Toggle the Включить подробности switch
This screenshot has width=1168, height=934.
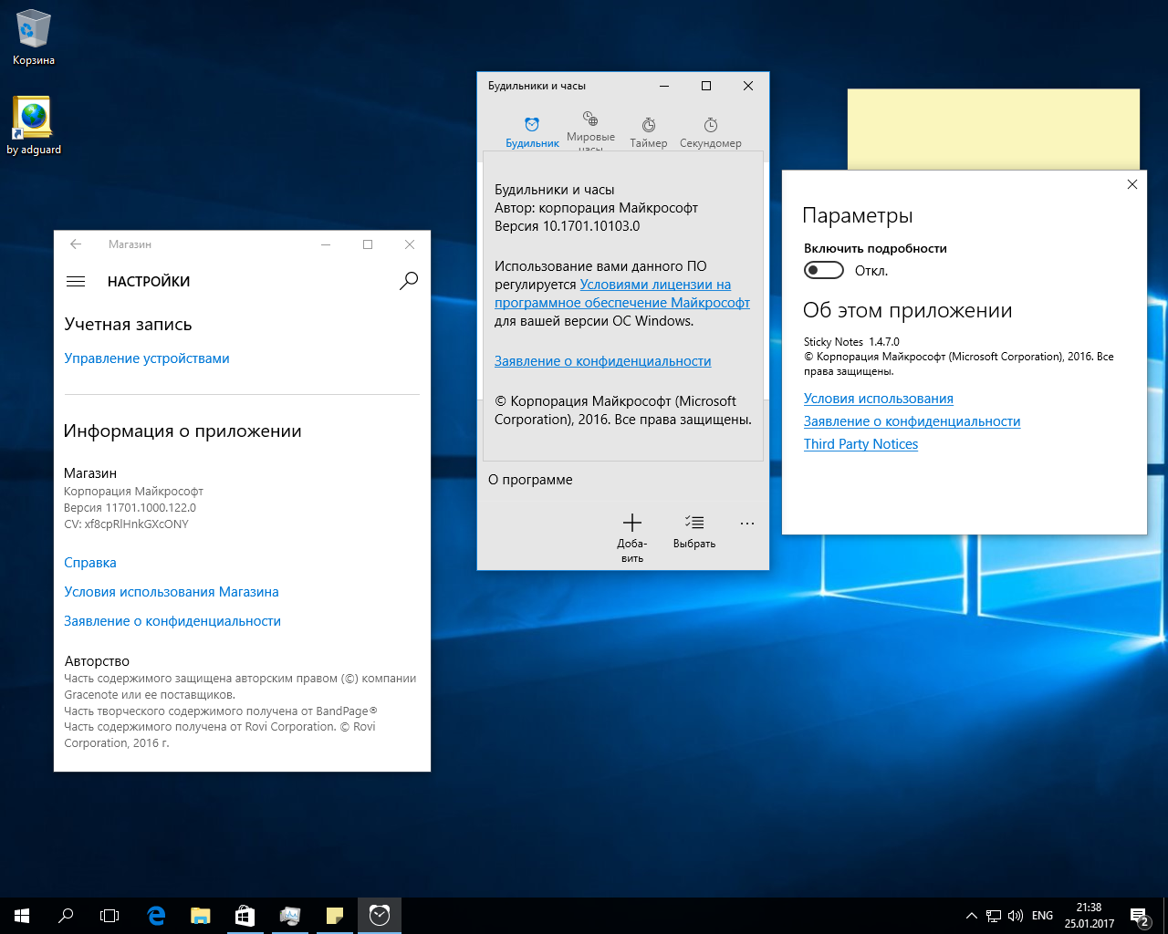pos(824,270)
